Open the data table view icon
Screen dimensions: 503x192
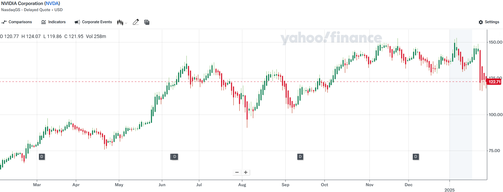[147, 22]
